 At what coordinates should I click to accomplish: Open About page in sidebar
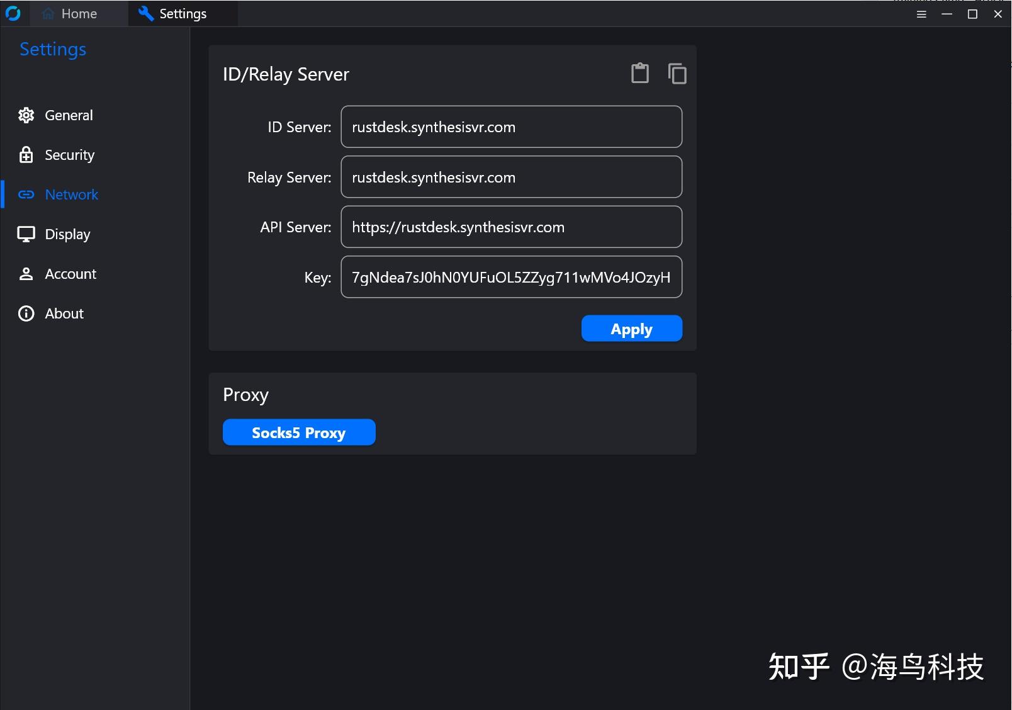94,313
